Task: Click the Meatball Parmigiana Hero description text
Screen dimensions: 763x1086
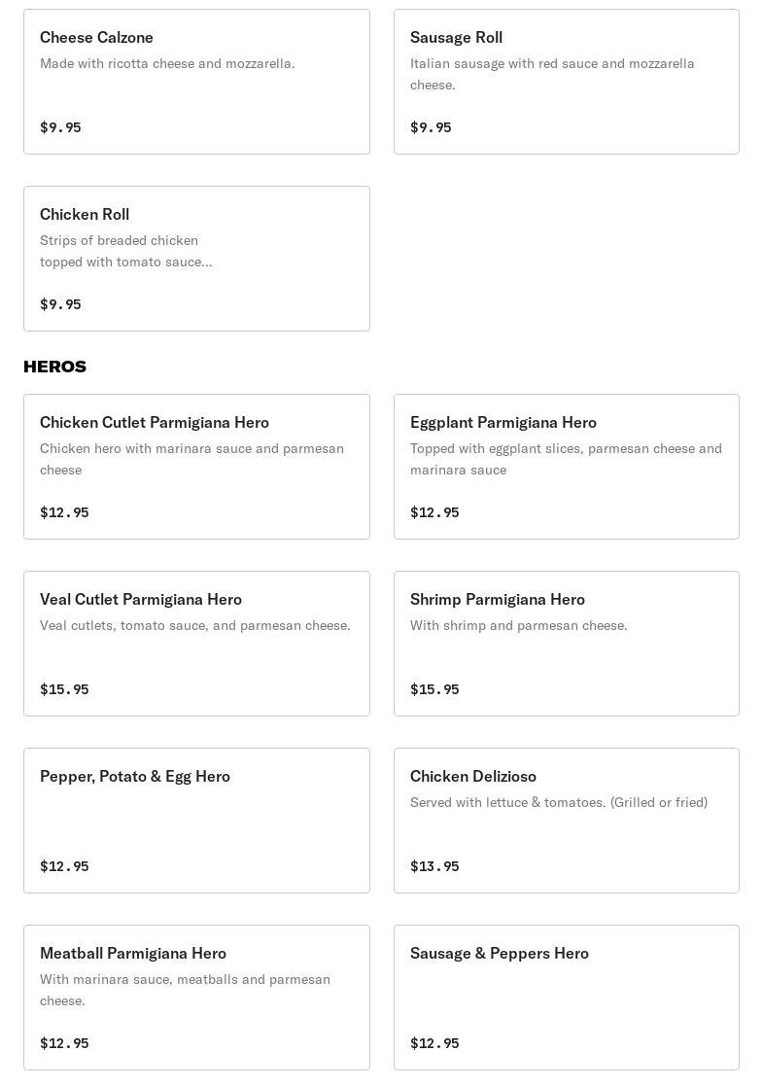Action: coord(185,990)
